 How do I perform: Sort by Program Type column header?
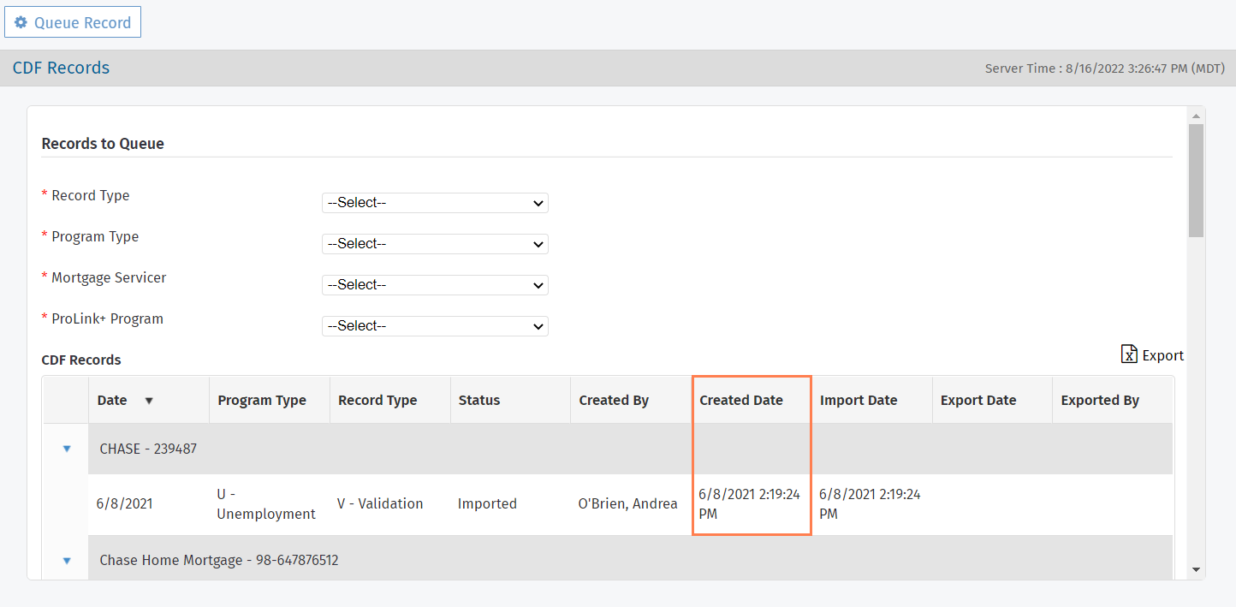click(x=262, y=401)
